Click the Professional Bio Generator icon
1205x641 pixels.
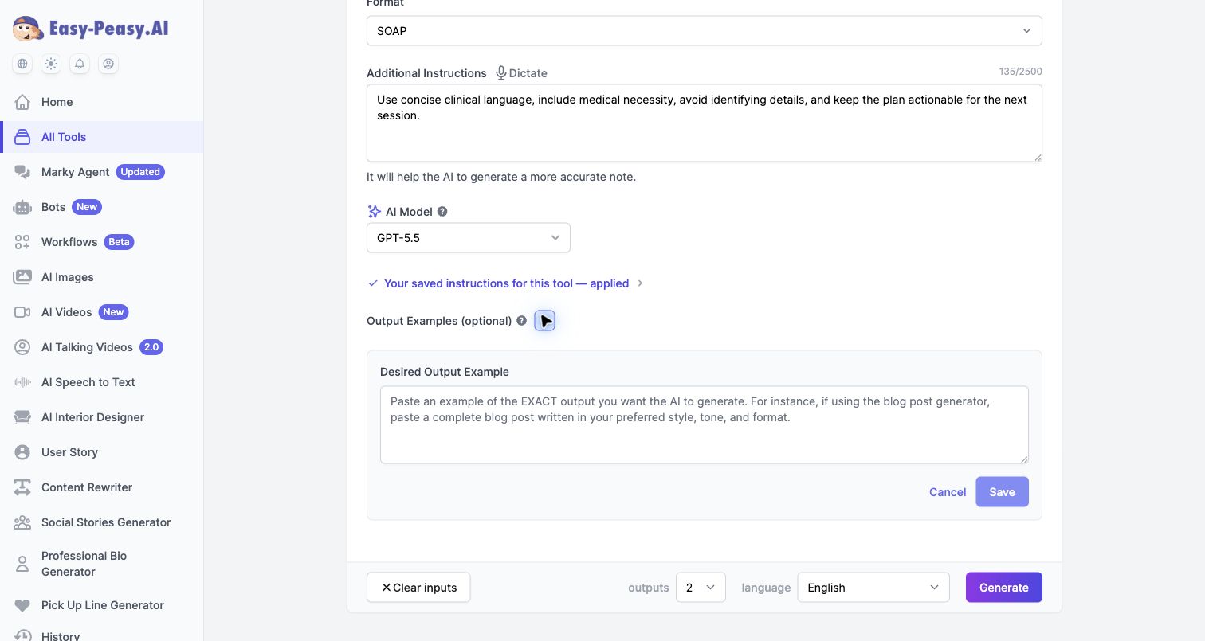22,564
